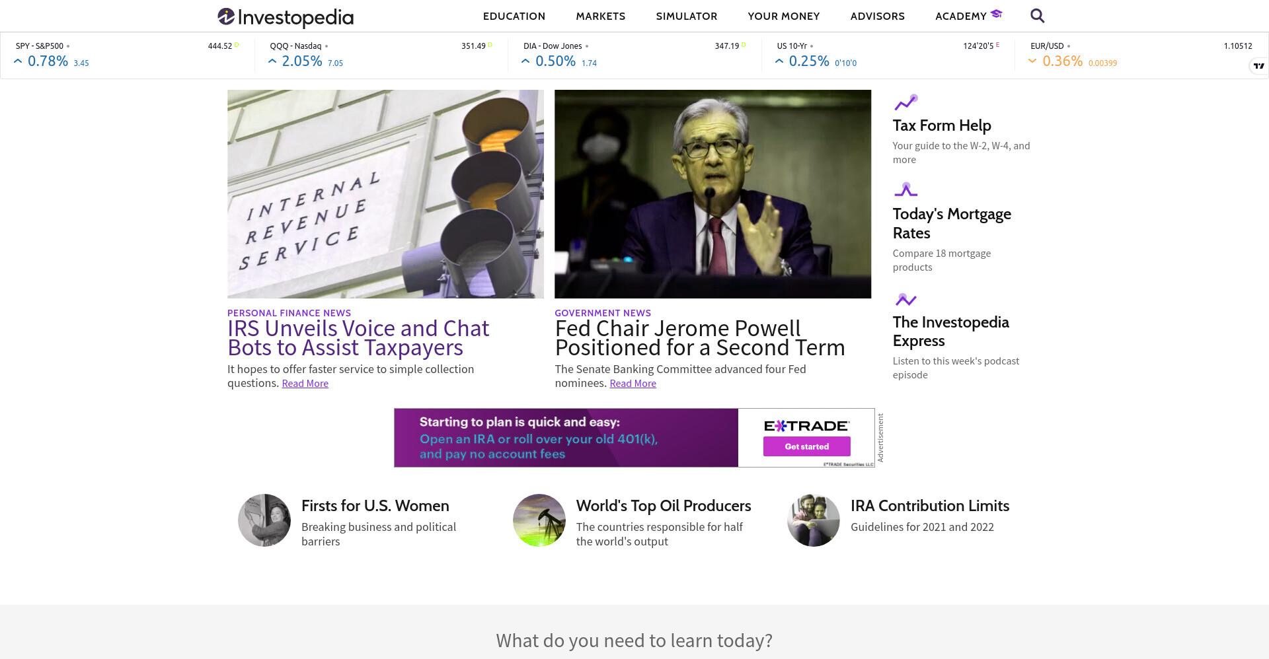Click the 1.10512 EUR/USD price
The image size is (1269, 659).
coord(1238,46)
